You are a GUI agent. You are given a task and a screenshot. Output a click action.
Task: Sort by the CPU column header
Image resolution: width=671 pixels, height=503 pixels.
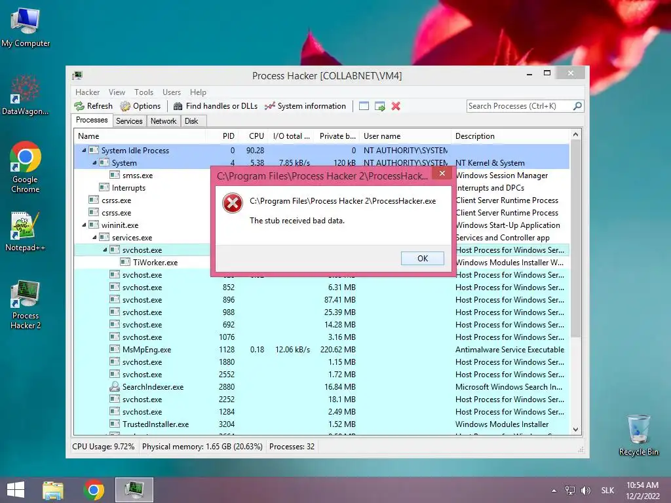(x=253, y=136)
